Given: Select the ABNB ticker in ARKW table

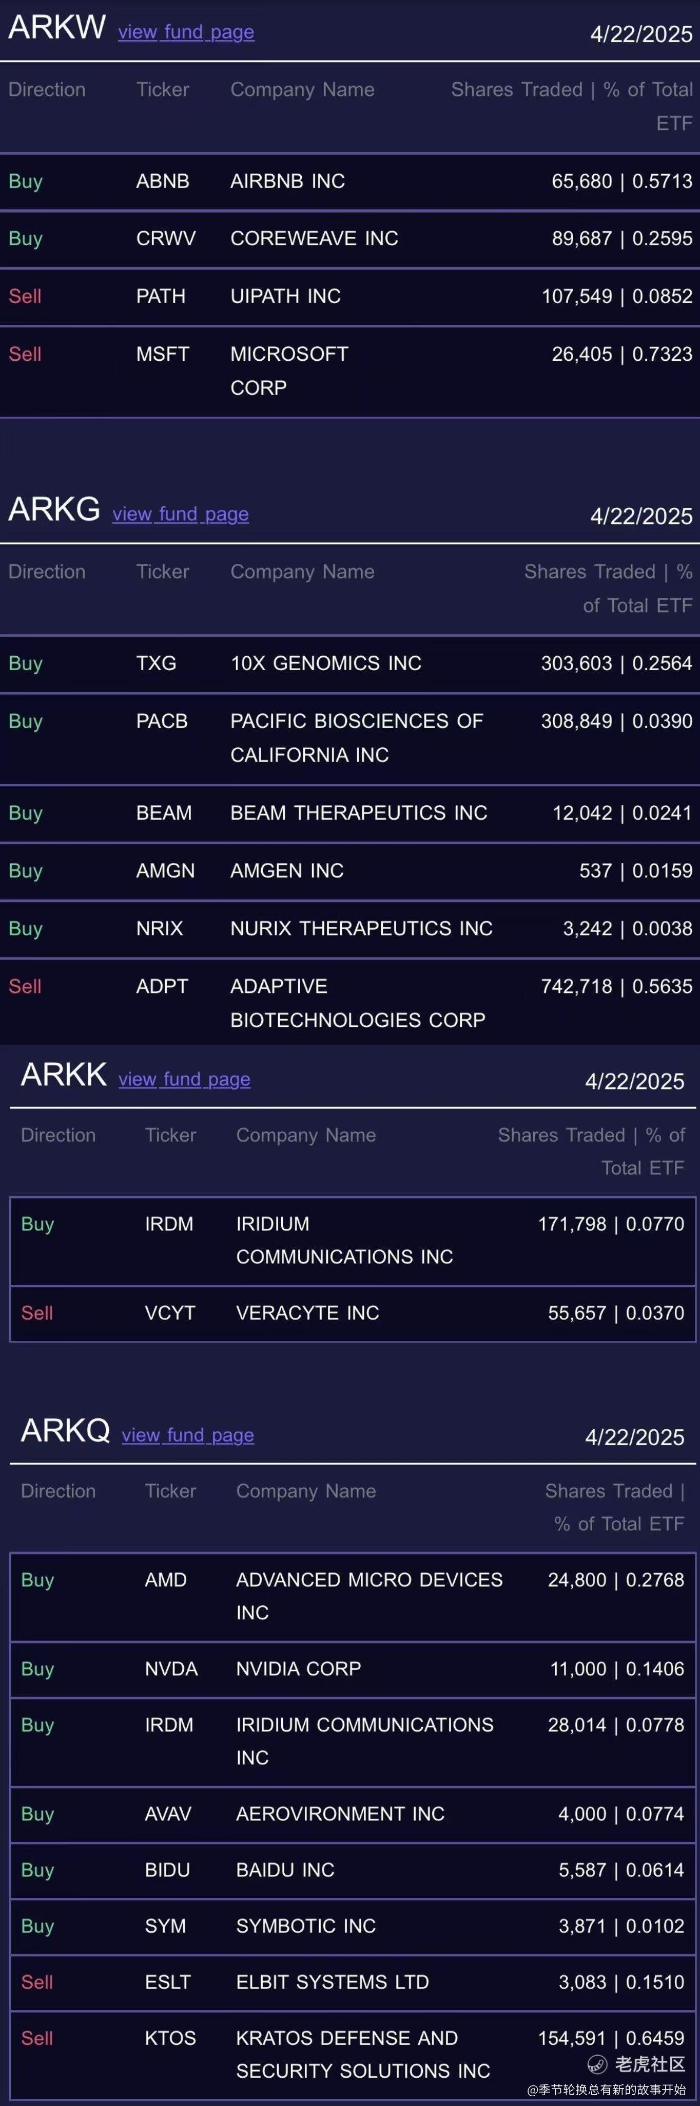Looking at the screenshot, I should (163, 181).
